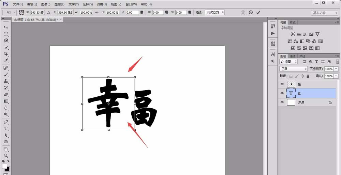
Task: Open the collapsed Actions panel icon
Action: pyautogui.click(x=273, y=33)
